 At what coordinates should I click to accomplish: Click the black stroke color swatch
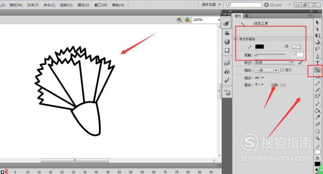pyautogui.click(x=260, y=47)
